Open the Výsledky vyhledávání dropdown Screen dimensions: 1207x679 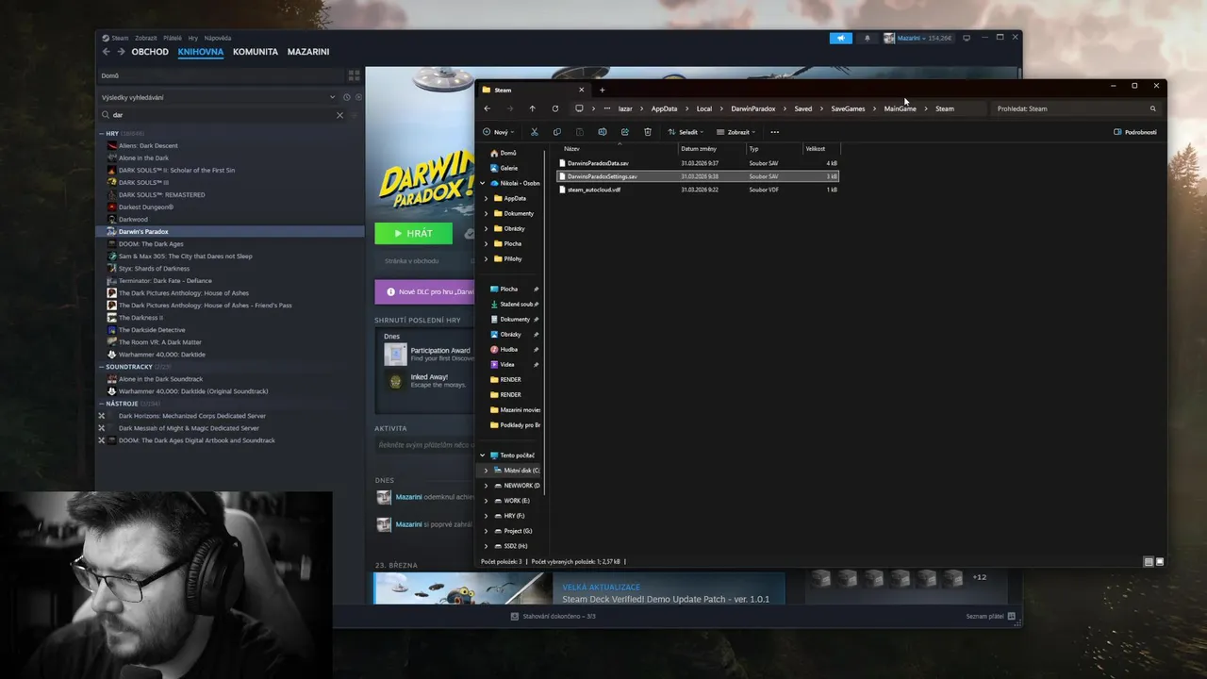pos(332,97)
